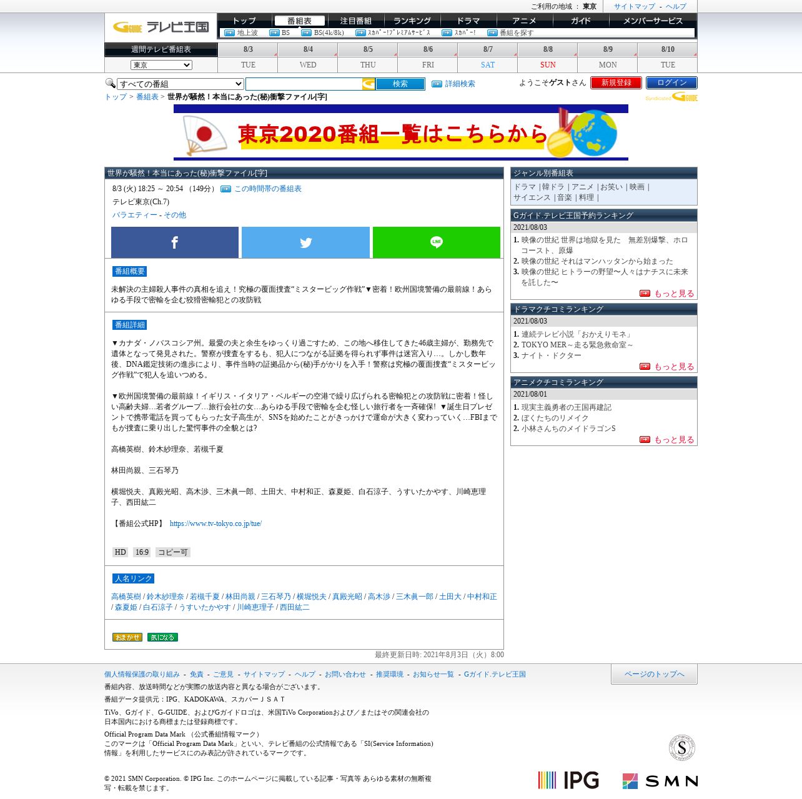Click the トップ breadcrumb link

pyautogui.click(x=116, y=97)
